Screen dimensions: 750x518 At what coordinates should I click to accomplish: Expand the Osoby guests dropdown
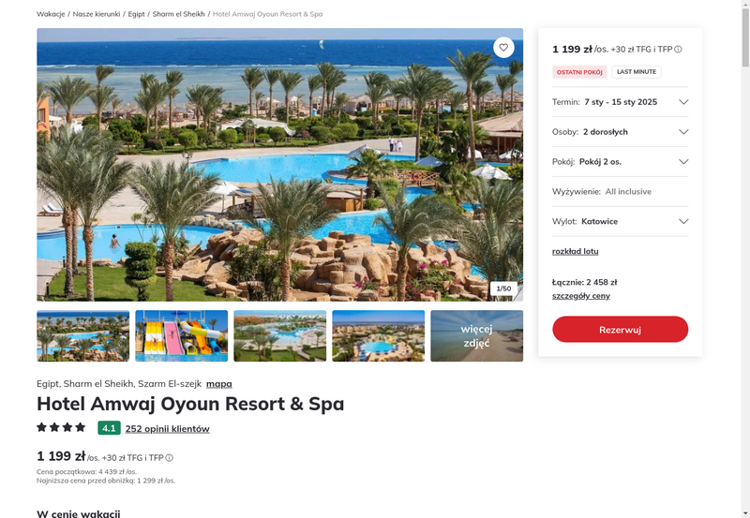pyautogui.click(x=620, y=132)
